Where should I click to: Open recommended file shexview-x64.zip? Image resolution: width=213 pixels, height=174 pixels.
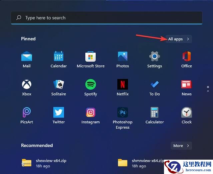pos(44,163)
